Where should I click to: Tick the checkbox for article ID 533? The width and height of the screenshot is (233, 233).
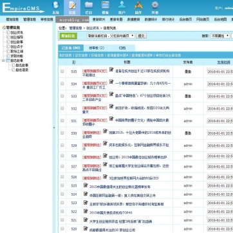click(x=62, y=96)
